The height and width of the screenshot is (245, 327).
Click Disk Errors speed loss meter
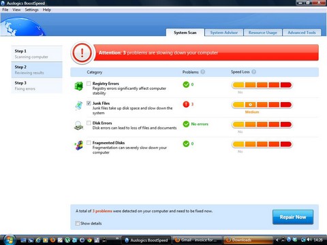pos(262,125)
